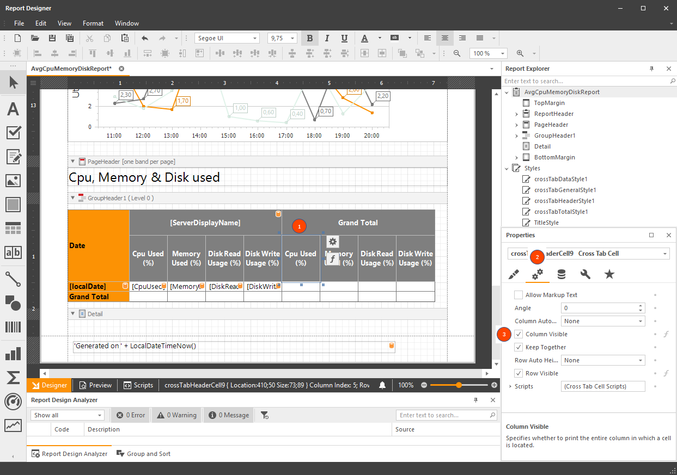
Task: Click the zoom slider handle
Action: pyautogui.click(x=459, y=385)
